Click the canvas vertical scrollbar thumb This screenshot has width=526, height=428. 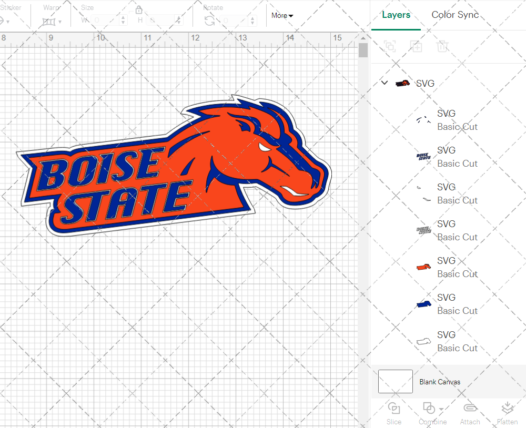[x=363, y=50]
